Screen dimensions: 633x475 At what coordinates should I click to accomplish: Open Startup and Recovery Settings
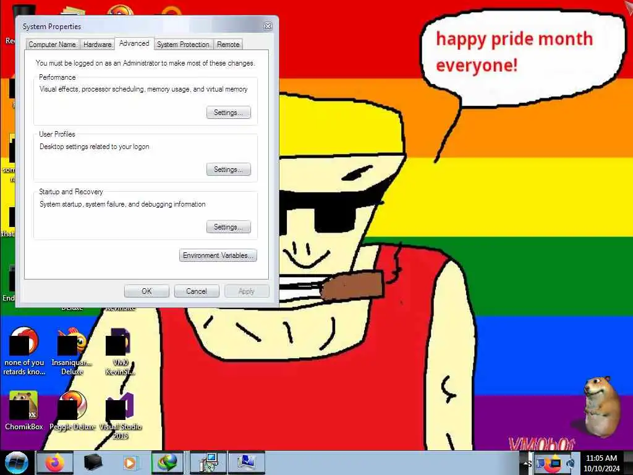tap(229, 227)
